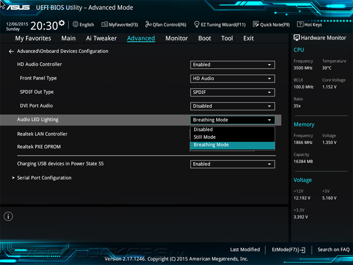This screenshot has width=353, height=265.
Task: Open Charging USB devices in S5 dropdown
Action: 232,164
